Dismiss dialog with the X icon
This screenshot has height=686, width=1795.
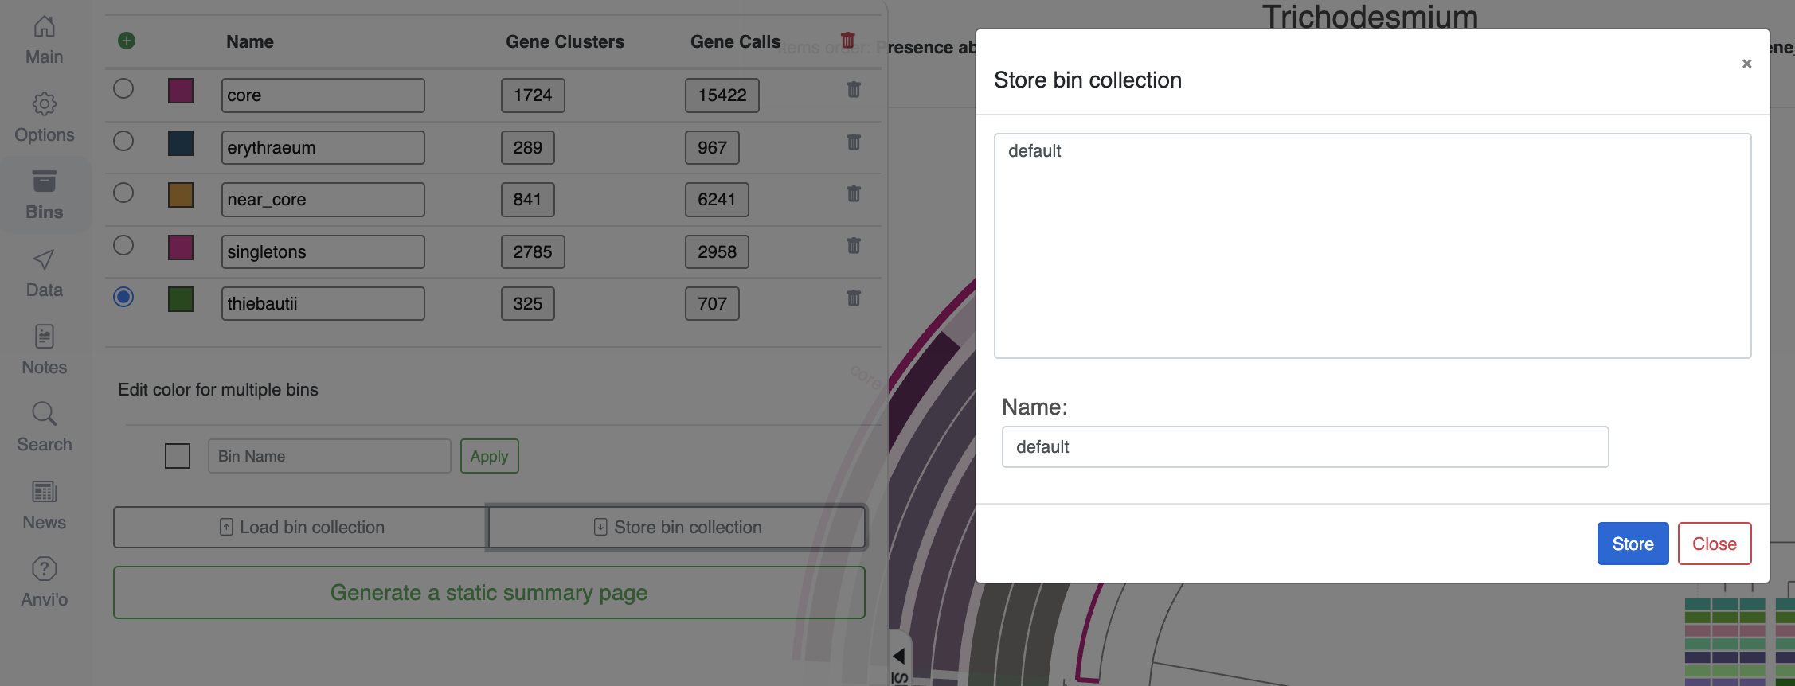(1746, 64)
